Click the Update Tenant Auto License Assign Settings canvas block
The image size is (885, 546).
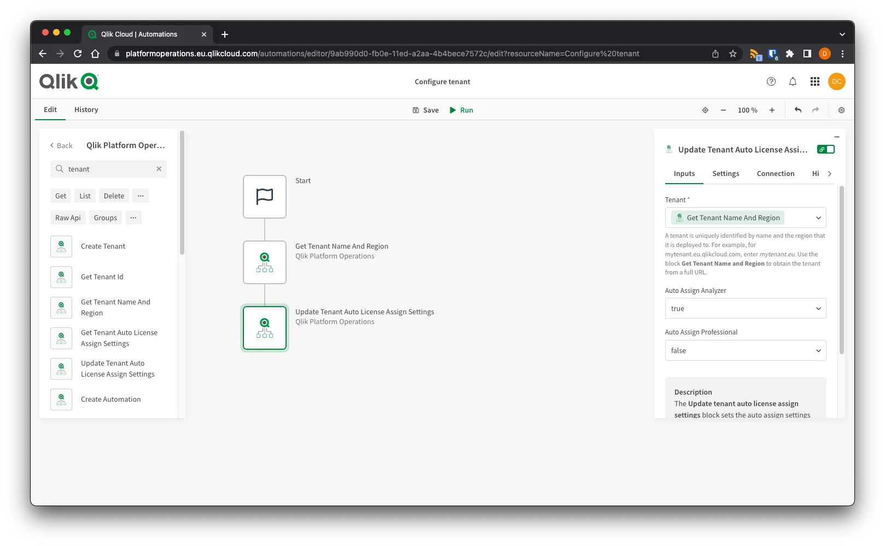coord(264,327)
